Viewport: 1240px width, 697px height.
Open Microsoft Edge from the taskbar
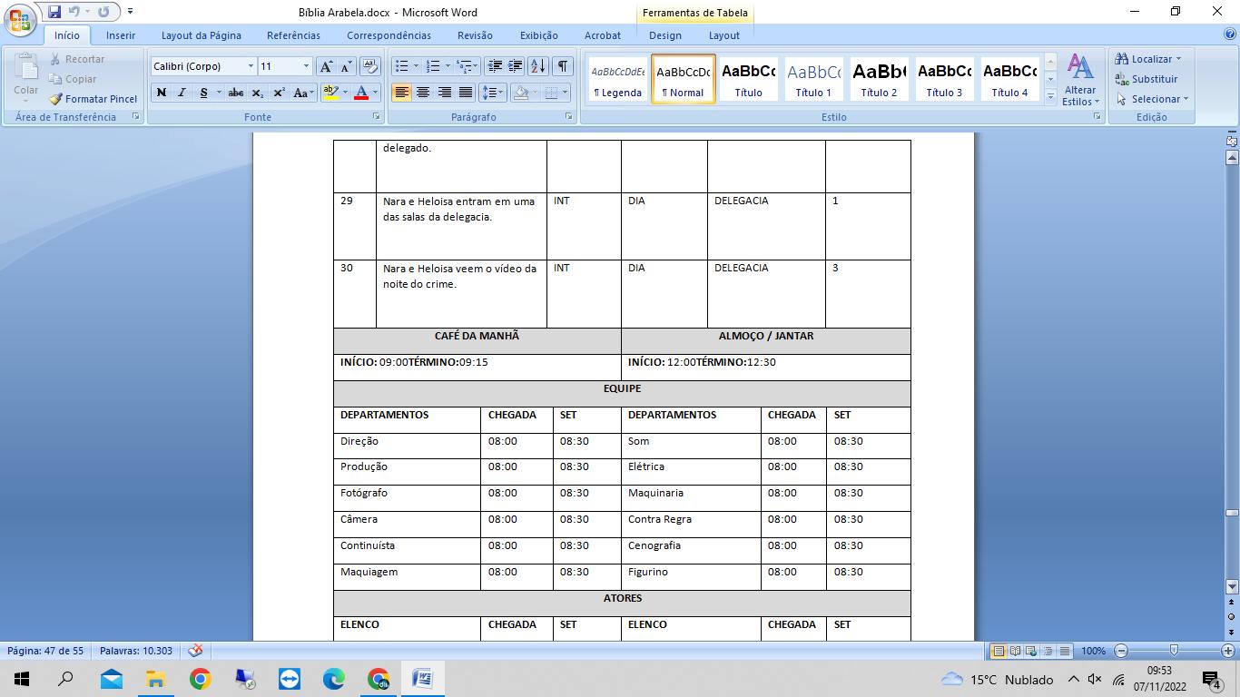(333, 679)
